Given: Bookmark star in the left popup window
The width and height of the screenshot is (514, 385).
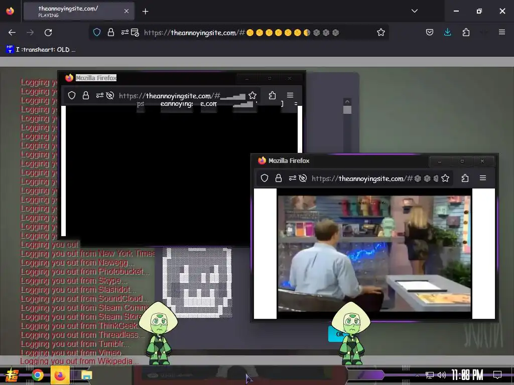Looking at the screenshot, I should (252, 95).
